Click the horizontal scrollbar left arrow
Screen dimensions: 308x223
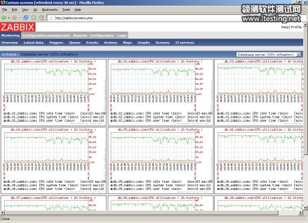2,213
